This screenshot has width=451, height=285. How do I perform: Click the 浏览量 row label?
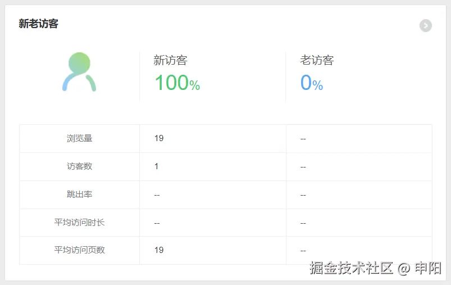point(79,138)
